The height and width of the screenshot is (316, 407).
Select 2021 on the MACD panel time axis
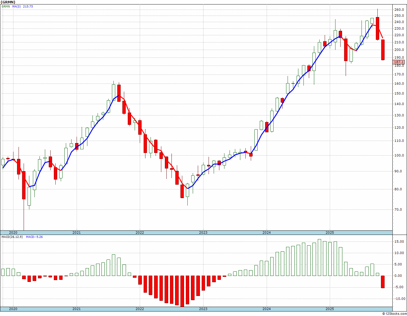click(x=77, y=309)
